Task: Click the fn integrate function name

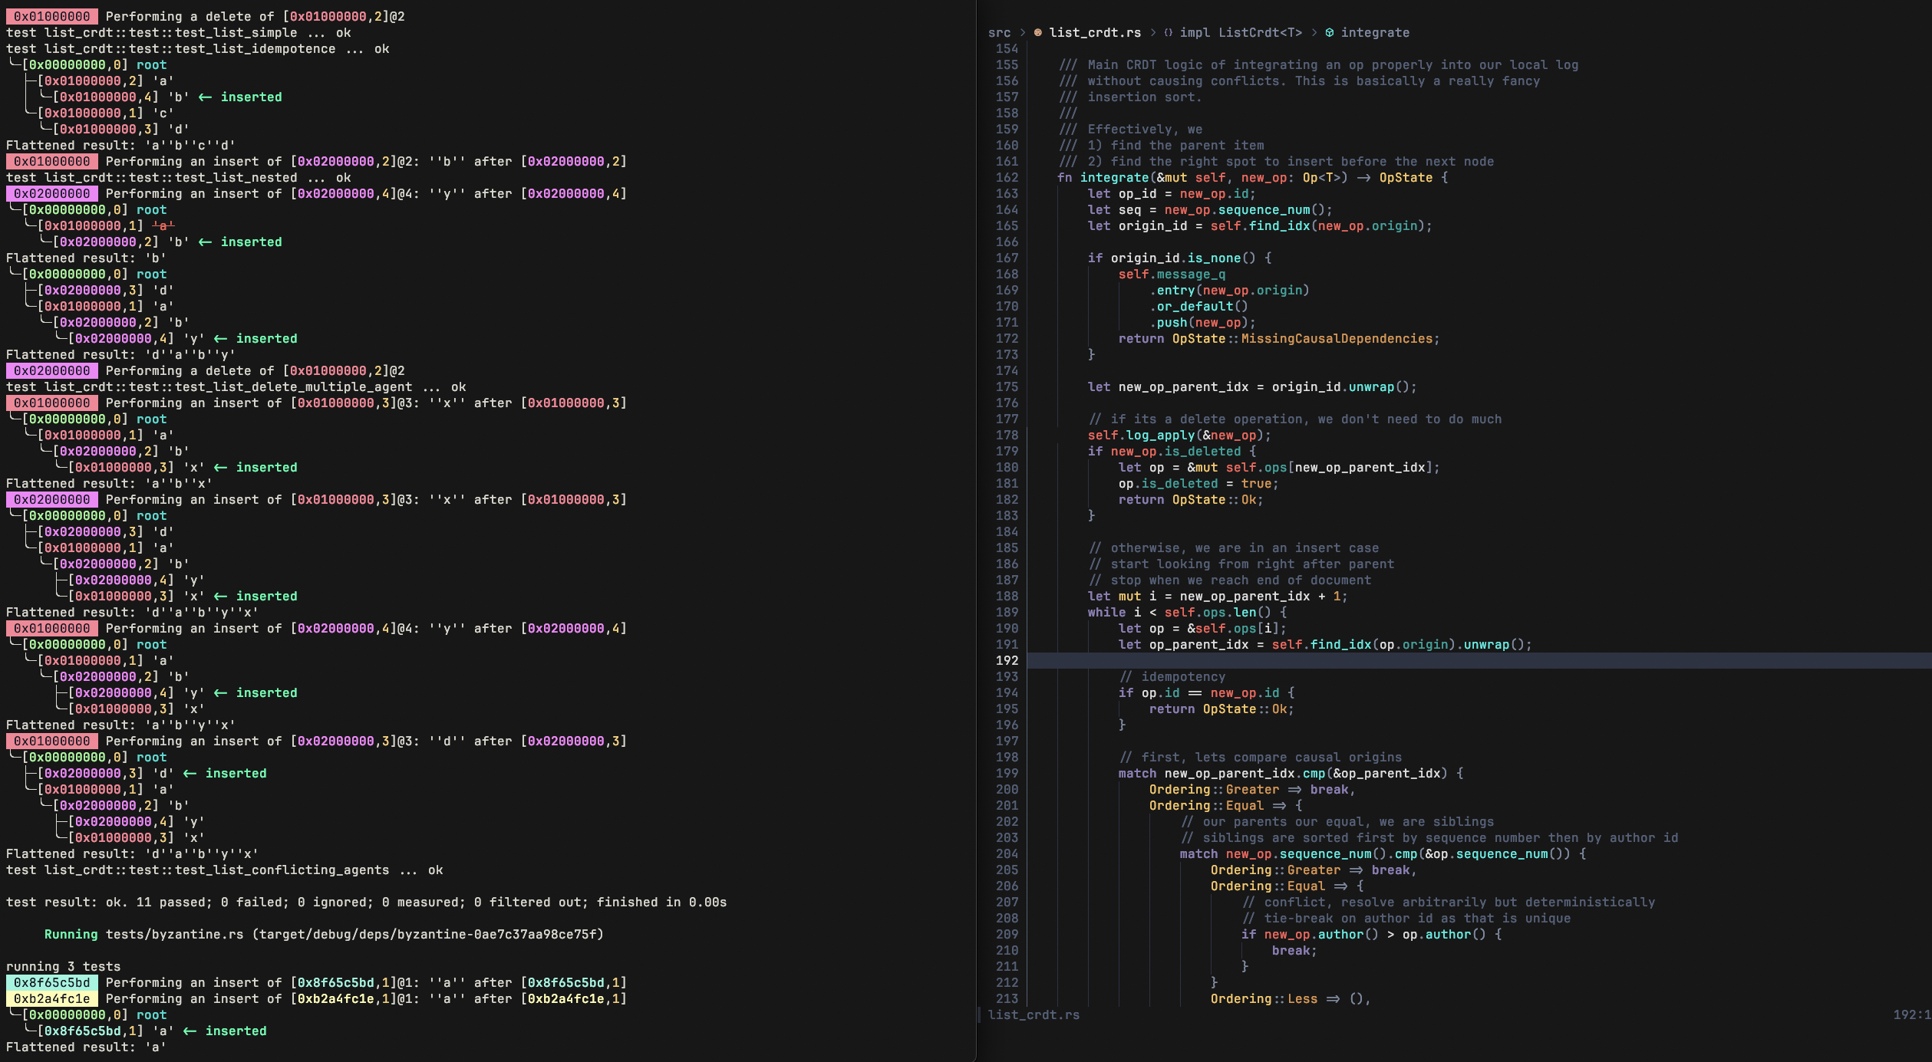Action: (x=1113, y=177)
